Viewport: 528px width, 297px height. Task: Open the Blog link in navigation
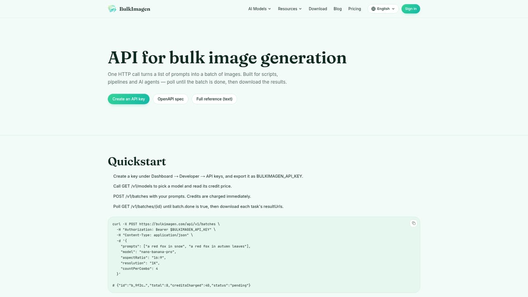point(338,9)
